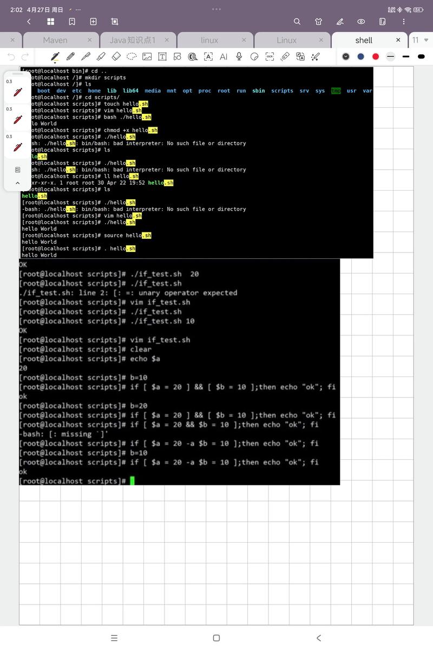Open the black pen color dropdown
Viewport: 433px width, 650px height.
346,56
